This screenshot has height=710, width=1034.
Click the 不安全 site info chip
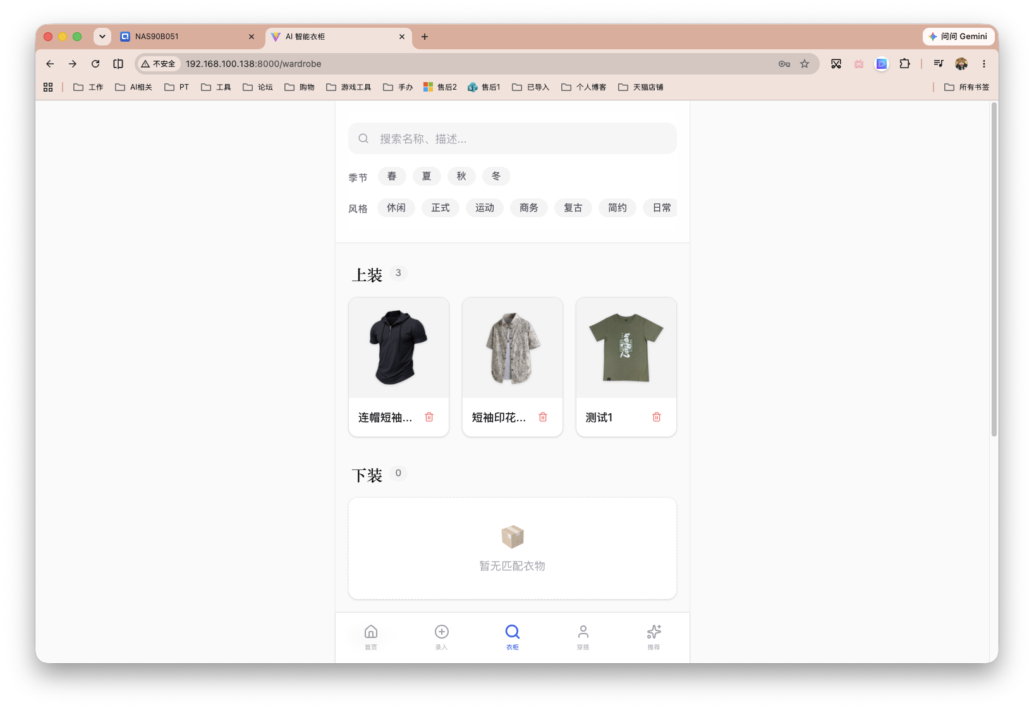pos(159,64)
